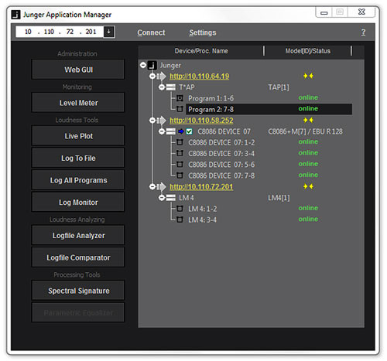
Task: Open the Connect menu
Action: tap(151, 32)
